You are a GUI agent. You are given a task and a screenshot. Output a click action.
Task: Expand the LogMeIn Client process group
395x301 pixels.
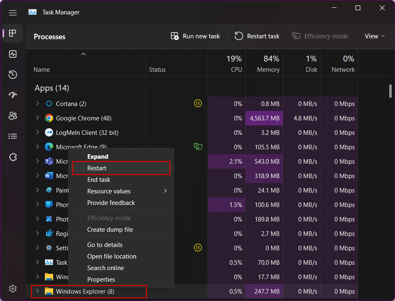coord(37,132)
